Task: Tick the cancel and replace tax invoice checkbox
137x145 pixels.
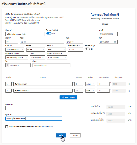Action: (x=7, y=127)
